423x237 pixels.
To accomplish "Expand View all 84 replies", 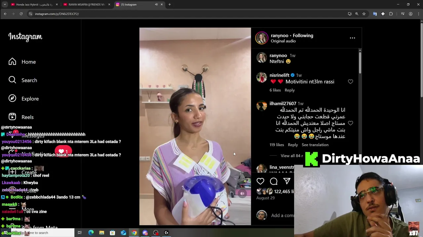I will pos(291,156).
